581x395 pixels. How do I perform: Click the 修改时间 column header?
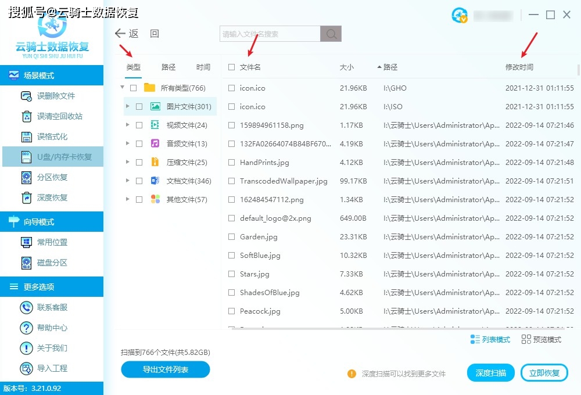[519, 67]
